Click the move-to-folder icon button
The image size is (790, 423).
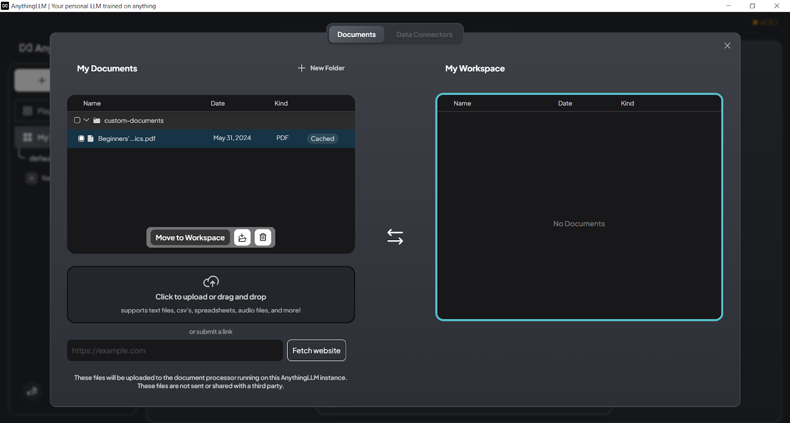[242, 238]
